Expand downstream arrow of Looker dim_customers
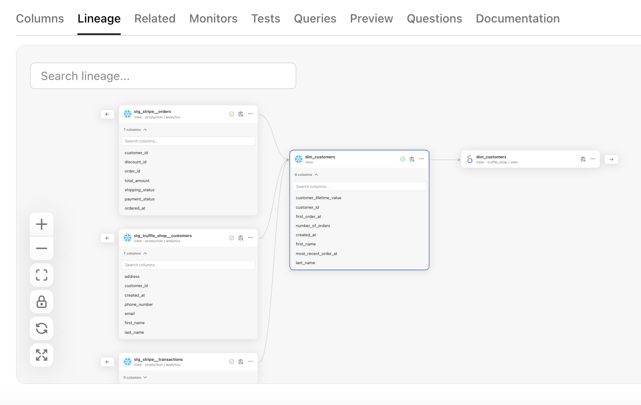The height and width of the screenshot is (405, 641). [x=611, y=159]
